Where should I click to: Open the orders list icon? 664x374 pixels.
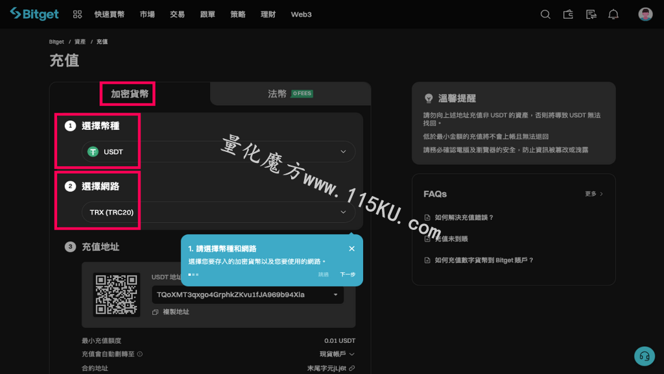[591, 14]
